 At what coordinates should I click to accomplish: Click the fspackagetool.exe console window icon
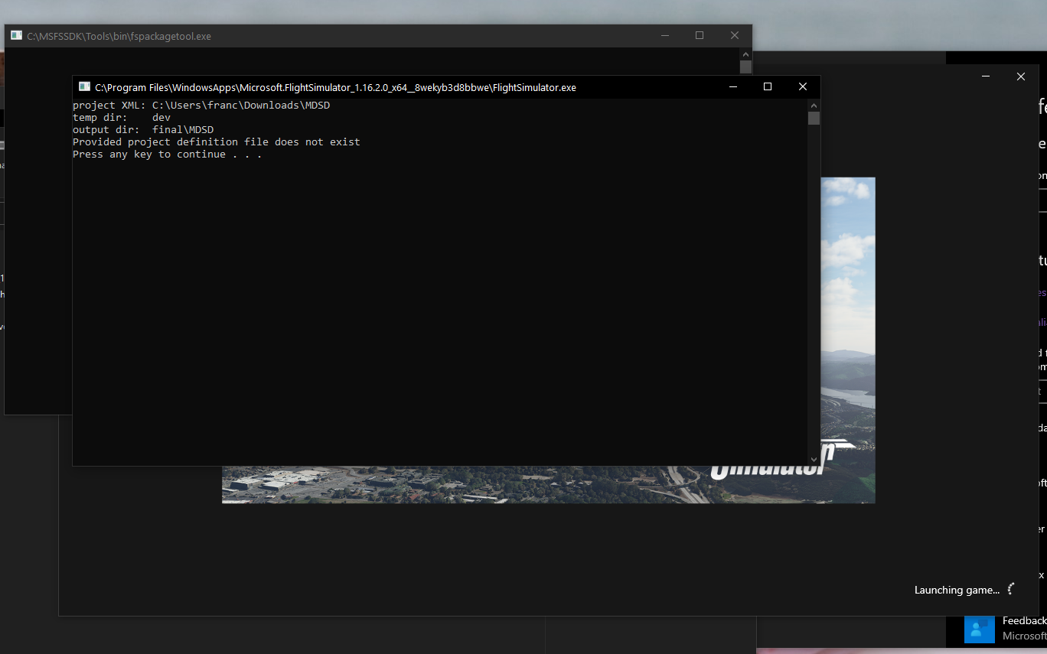[16, 36]
